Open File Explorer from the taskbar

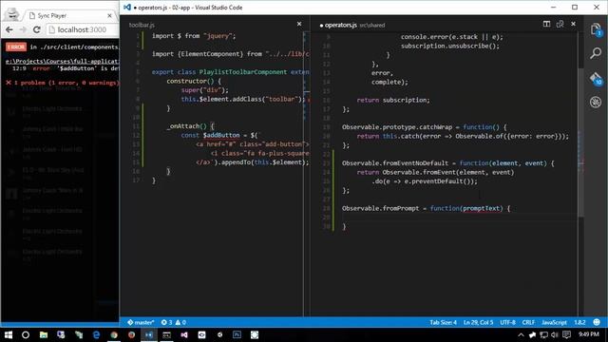(x=44, y=334)
